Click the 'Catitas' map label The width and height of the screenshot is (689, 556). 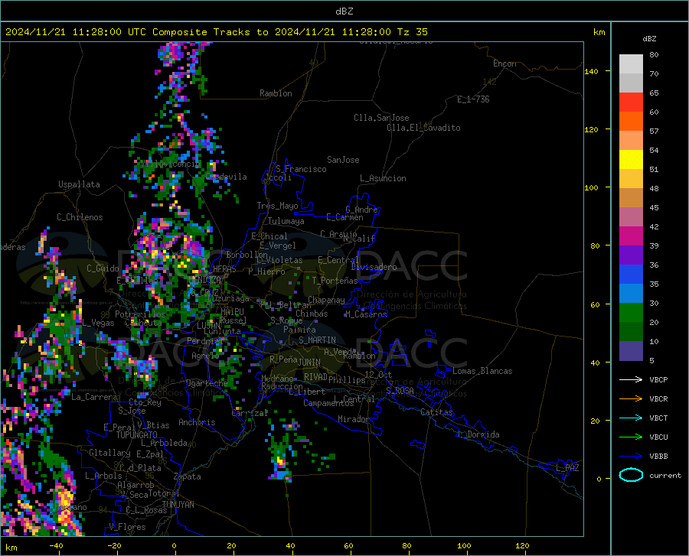(x=436, y=412)
